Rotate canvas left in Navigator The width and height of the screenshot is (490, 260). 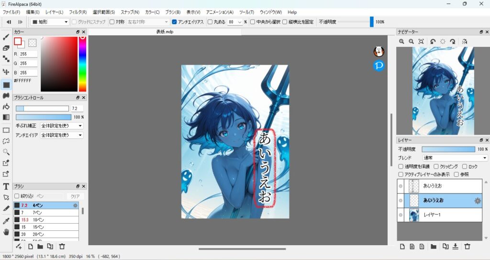point(433,41)
